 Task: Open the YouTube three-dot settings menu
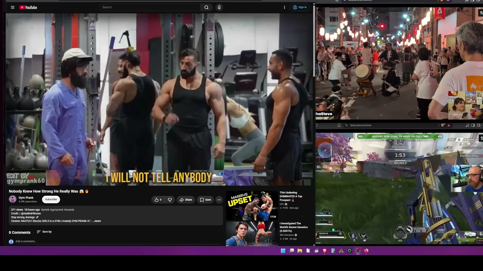click(285, 7)
